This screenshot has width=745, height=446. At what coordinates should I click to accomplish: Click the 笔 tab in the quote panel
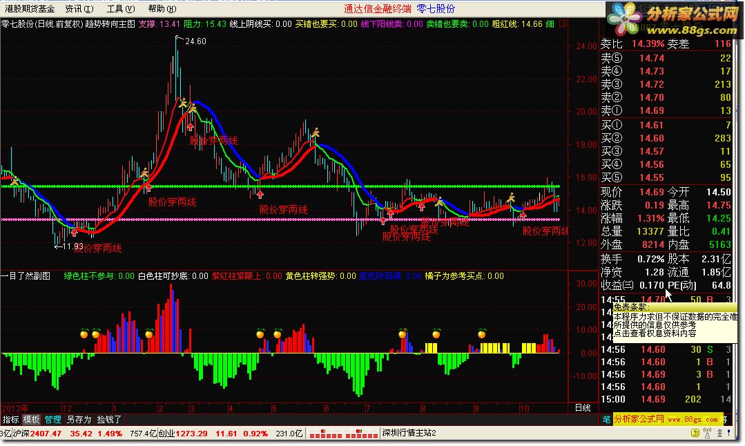[606, 419]
